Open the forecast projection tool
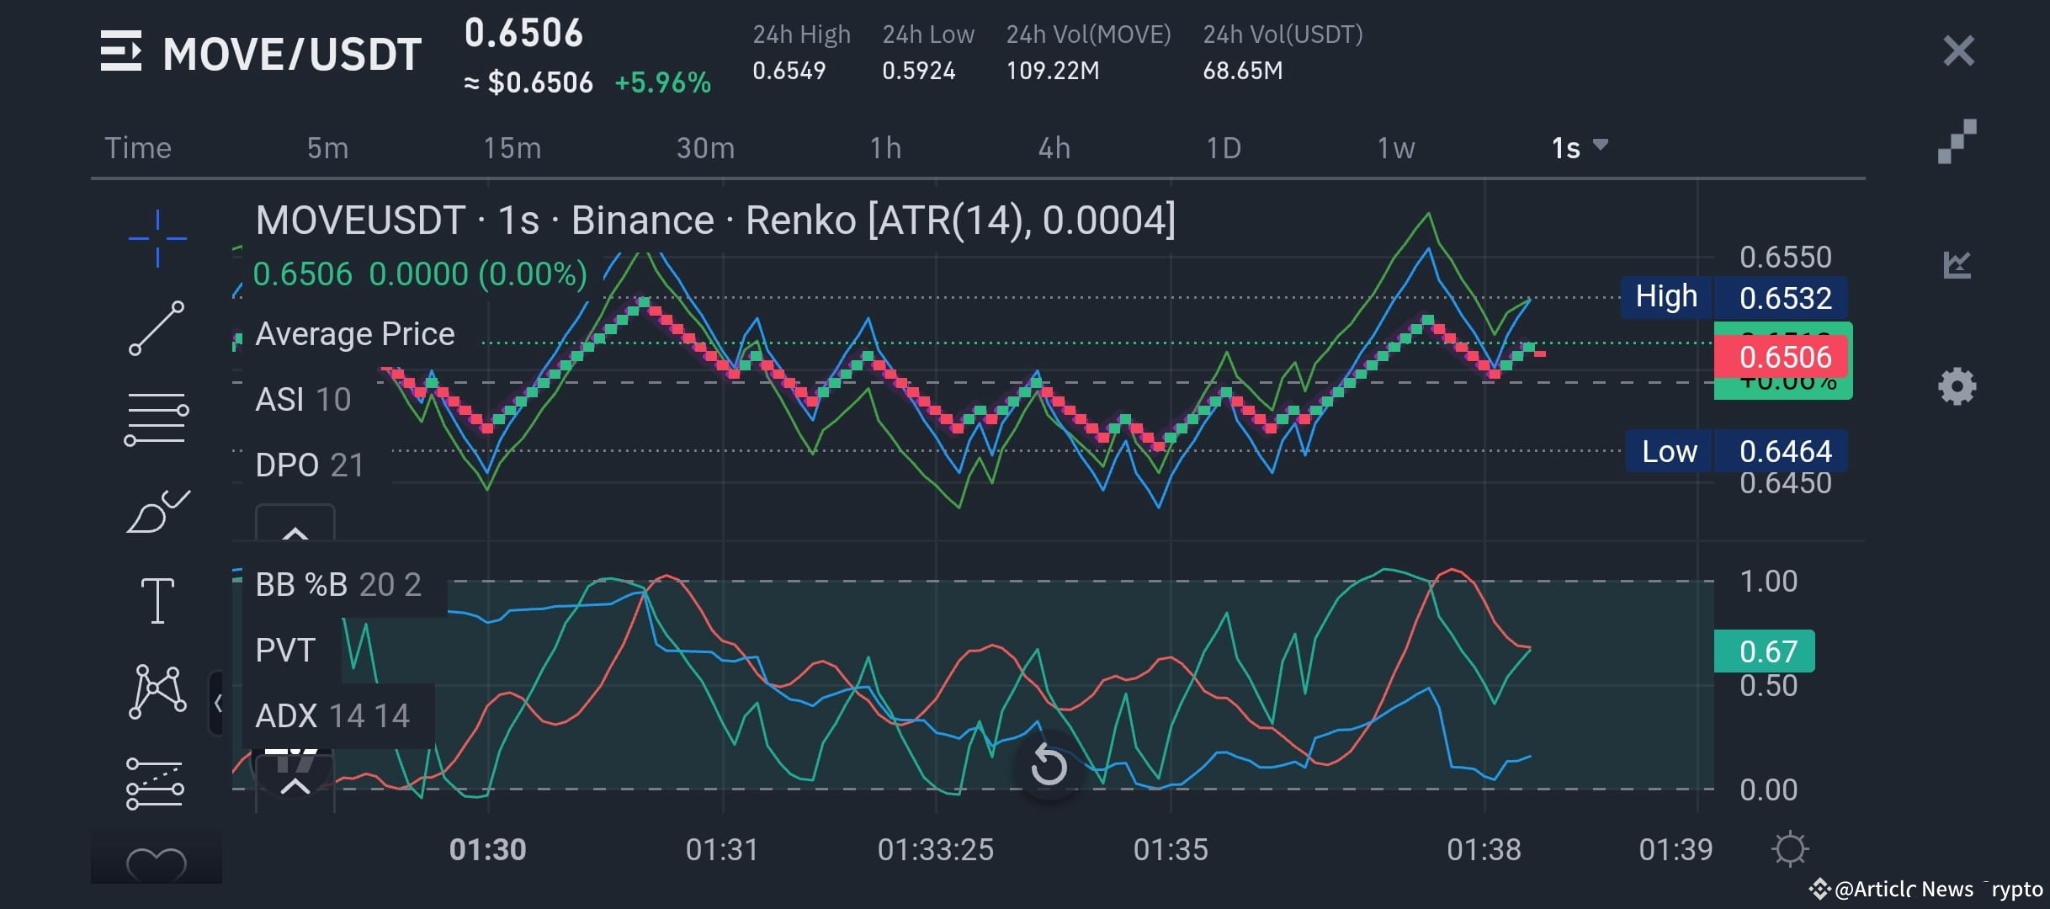Screen dimensions: 2050x909 point(157,784)
